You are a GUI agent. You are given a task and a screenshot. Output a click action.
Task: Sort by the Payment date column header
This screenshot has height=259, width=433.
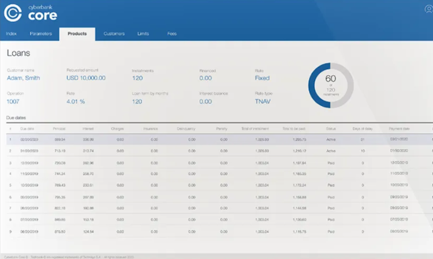pos(399,128)
